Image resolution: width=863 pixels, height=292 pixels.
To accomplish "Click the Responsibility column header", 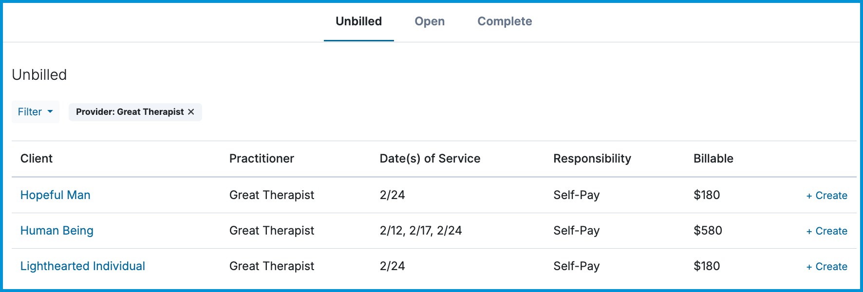I will coord(592,159).
